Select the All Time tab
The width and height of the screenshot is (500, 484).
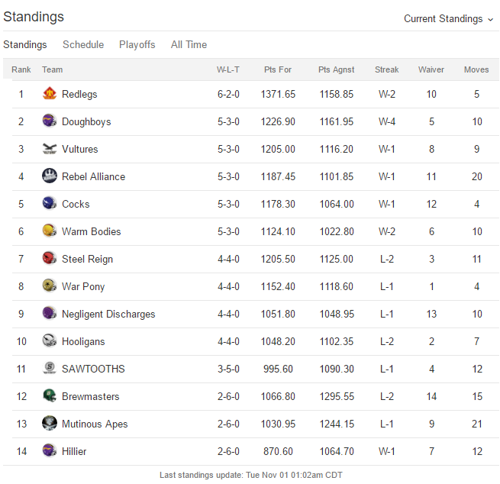point(189,44)
